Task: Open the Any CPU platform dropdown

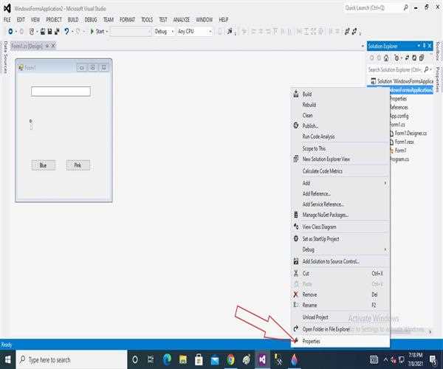Action: pos(195,31)
